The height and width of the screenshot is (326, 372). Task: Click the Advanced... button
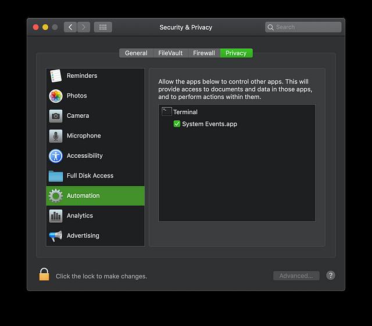click(296, 276)
